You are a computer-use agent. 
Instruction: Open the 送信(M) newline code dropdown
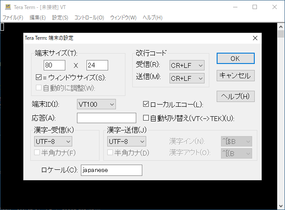187,78
